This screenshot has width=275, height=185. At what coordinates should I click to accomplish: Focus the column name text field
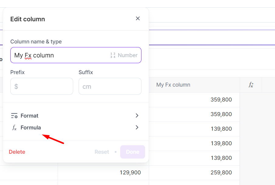pyautogui.click(x=61, y=55)
